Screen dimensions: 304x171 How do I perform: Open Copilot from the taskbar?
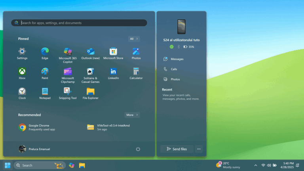click(x=72, y=165)
